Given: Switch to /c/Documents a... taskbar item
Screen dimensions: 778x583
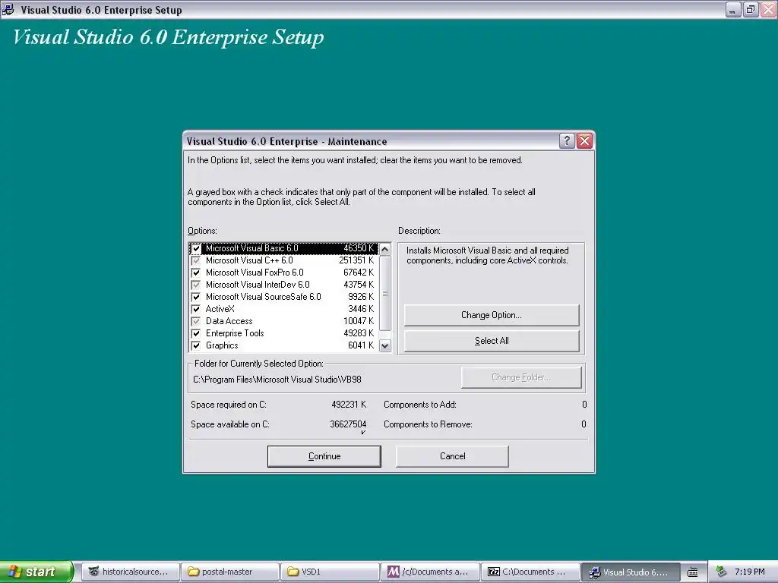Looking at the screenshot, I should point(430,572).
